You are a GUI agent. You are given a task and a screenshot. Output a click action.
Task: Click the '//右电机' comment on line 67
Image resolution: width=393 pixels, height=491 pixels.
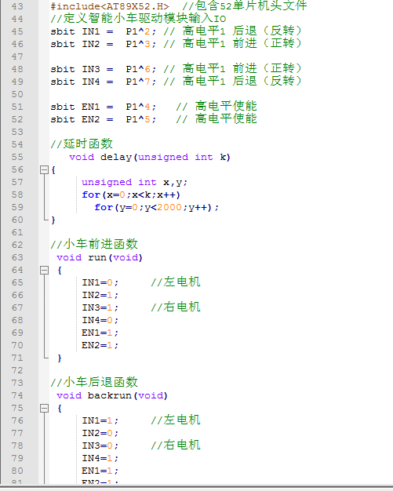(x=176, y=307)
